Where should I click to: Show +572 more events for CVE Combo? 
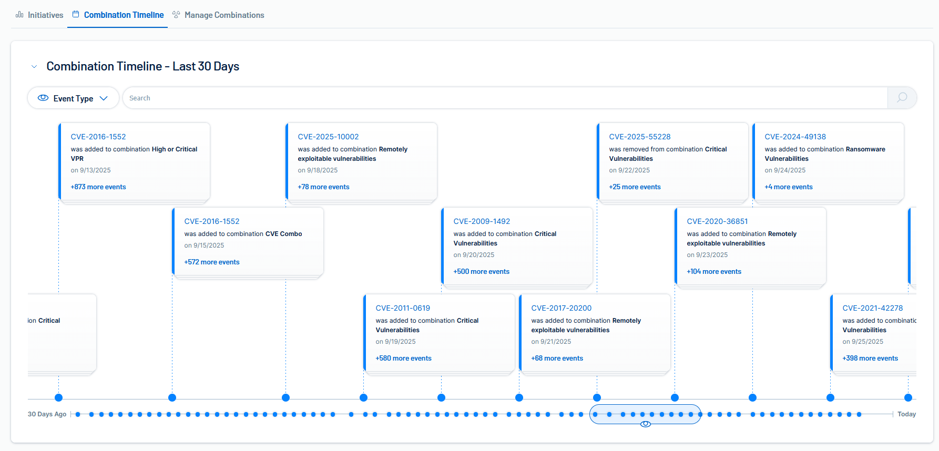pyautogui.click(x=212, y=262)
